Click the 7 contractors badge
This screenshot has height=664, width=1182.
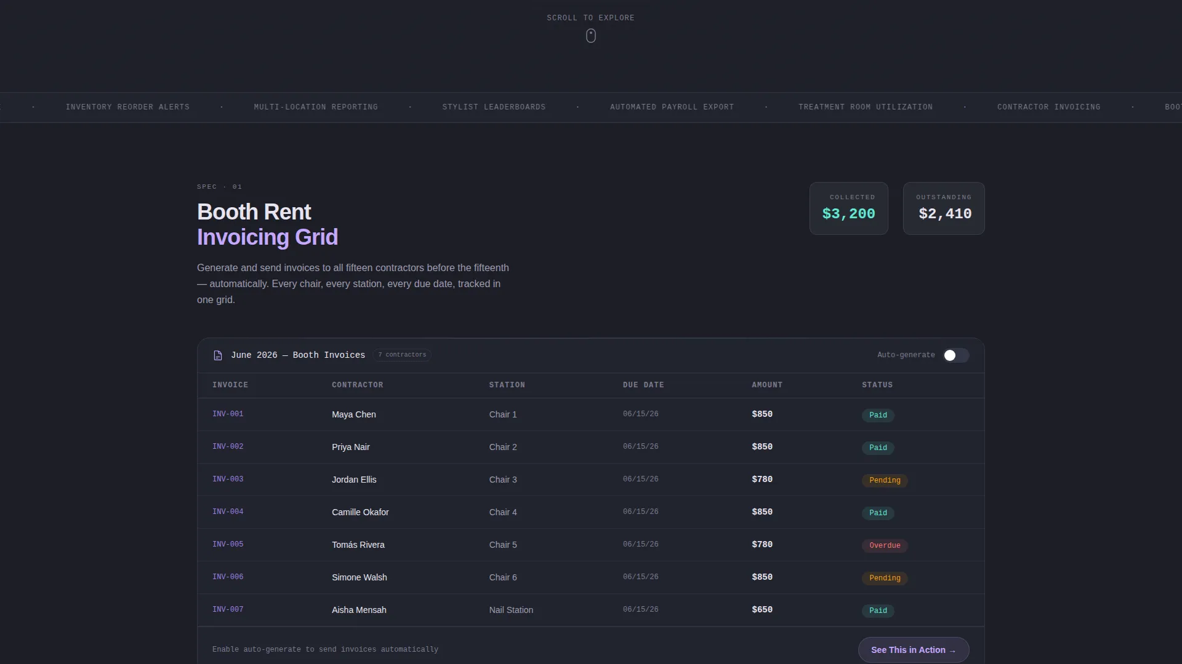(x=402, y=355)
